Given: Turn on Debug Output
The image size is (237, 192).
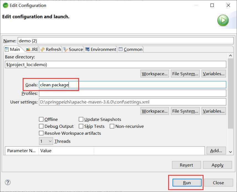Looking at the screenshot, I should click(41, 126).
